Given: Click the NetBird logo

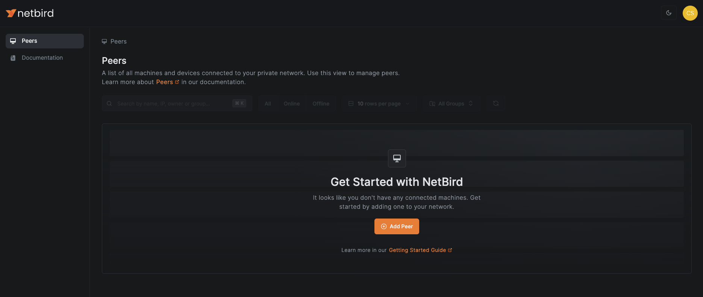Looking at the screenshot, I should [30, 13].
